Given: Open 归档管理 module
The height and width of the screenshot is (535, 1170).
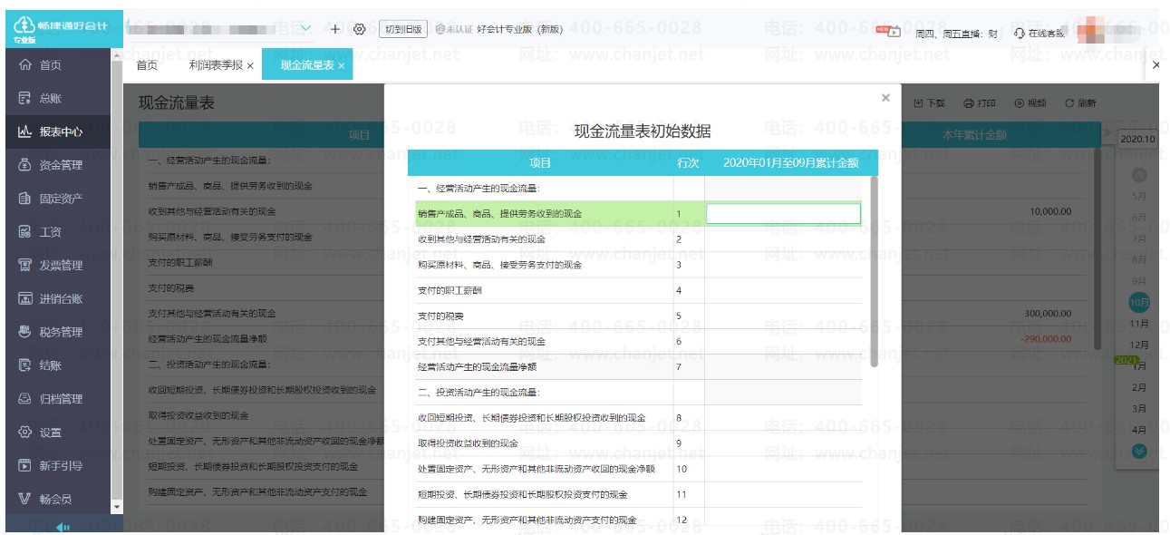Looking at the screenshot, I should 60,399.
